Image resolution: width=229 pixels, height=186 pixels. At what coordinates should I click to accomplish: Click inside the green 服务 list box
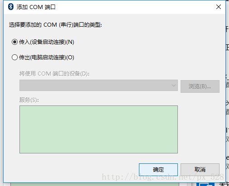(x=99, y=129)
